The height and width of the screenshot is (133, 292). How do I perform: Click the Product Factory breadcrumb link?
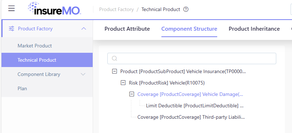coord(116,10)
